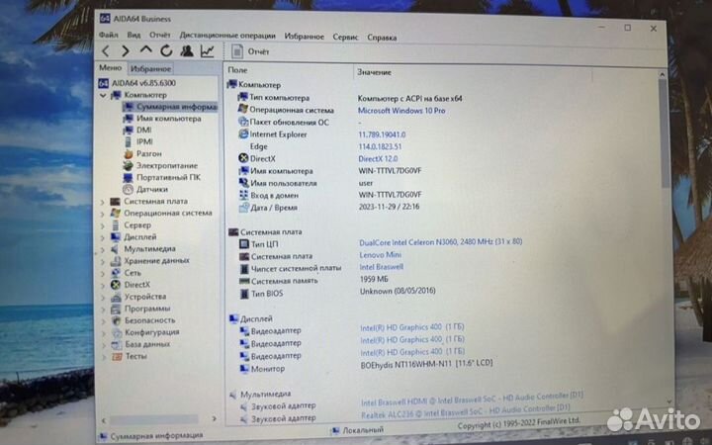Click the Монитор row icon

point(244,369)
